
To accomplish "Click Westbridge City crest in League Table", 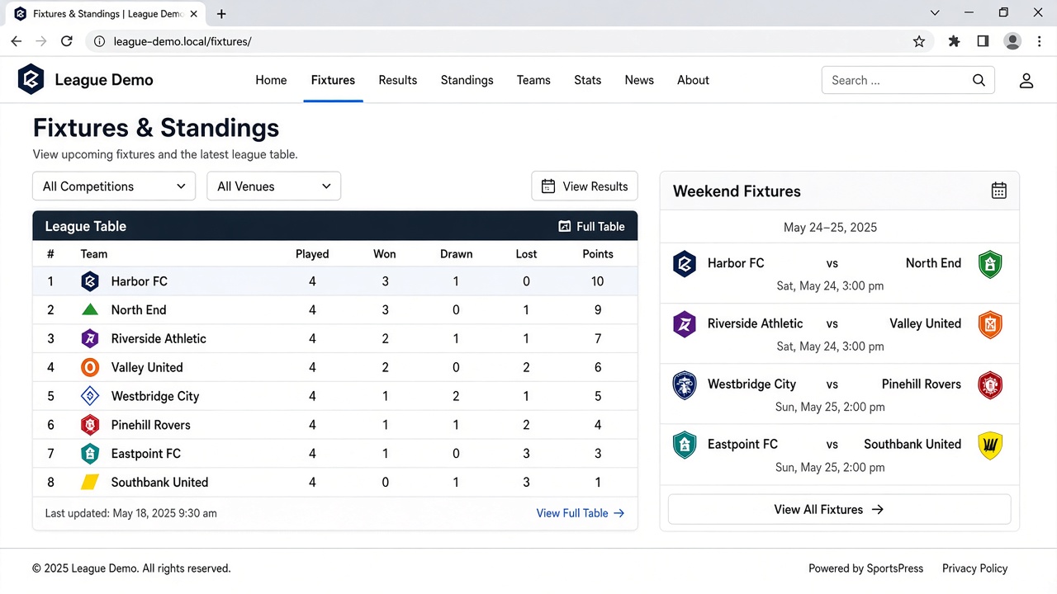I will tap(90, 396).
